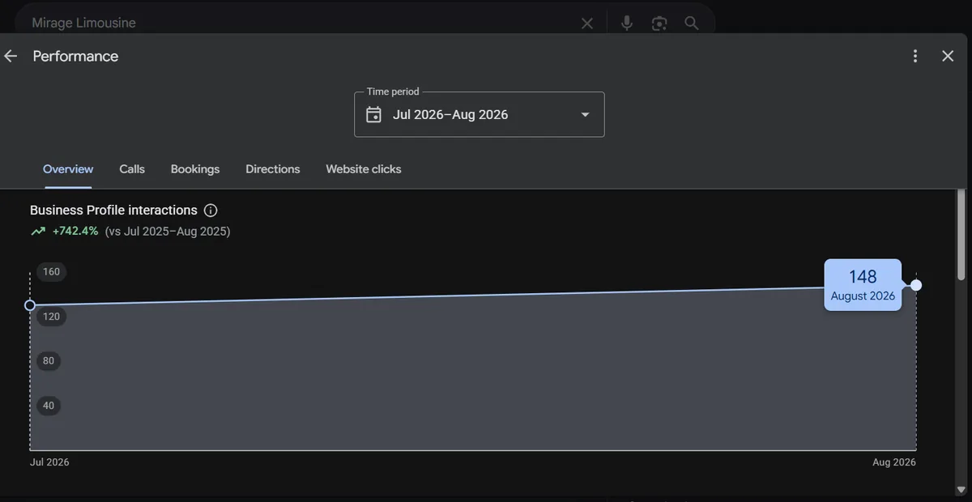The width and height of the screenshot is (972, 502).
Task: Click the calendar icon in Time period
Action: pos(373,114)
